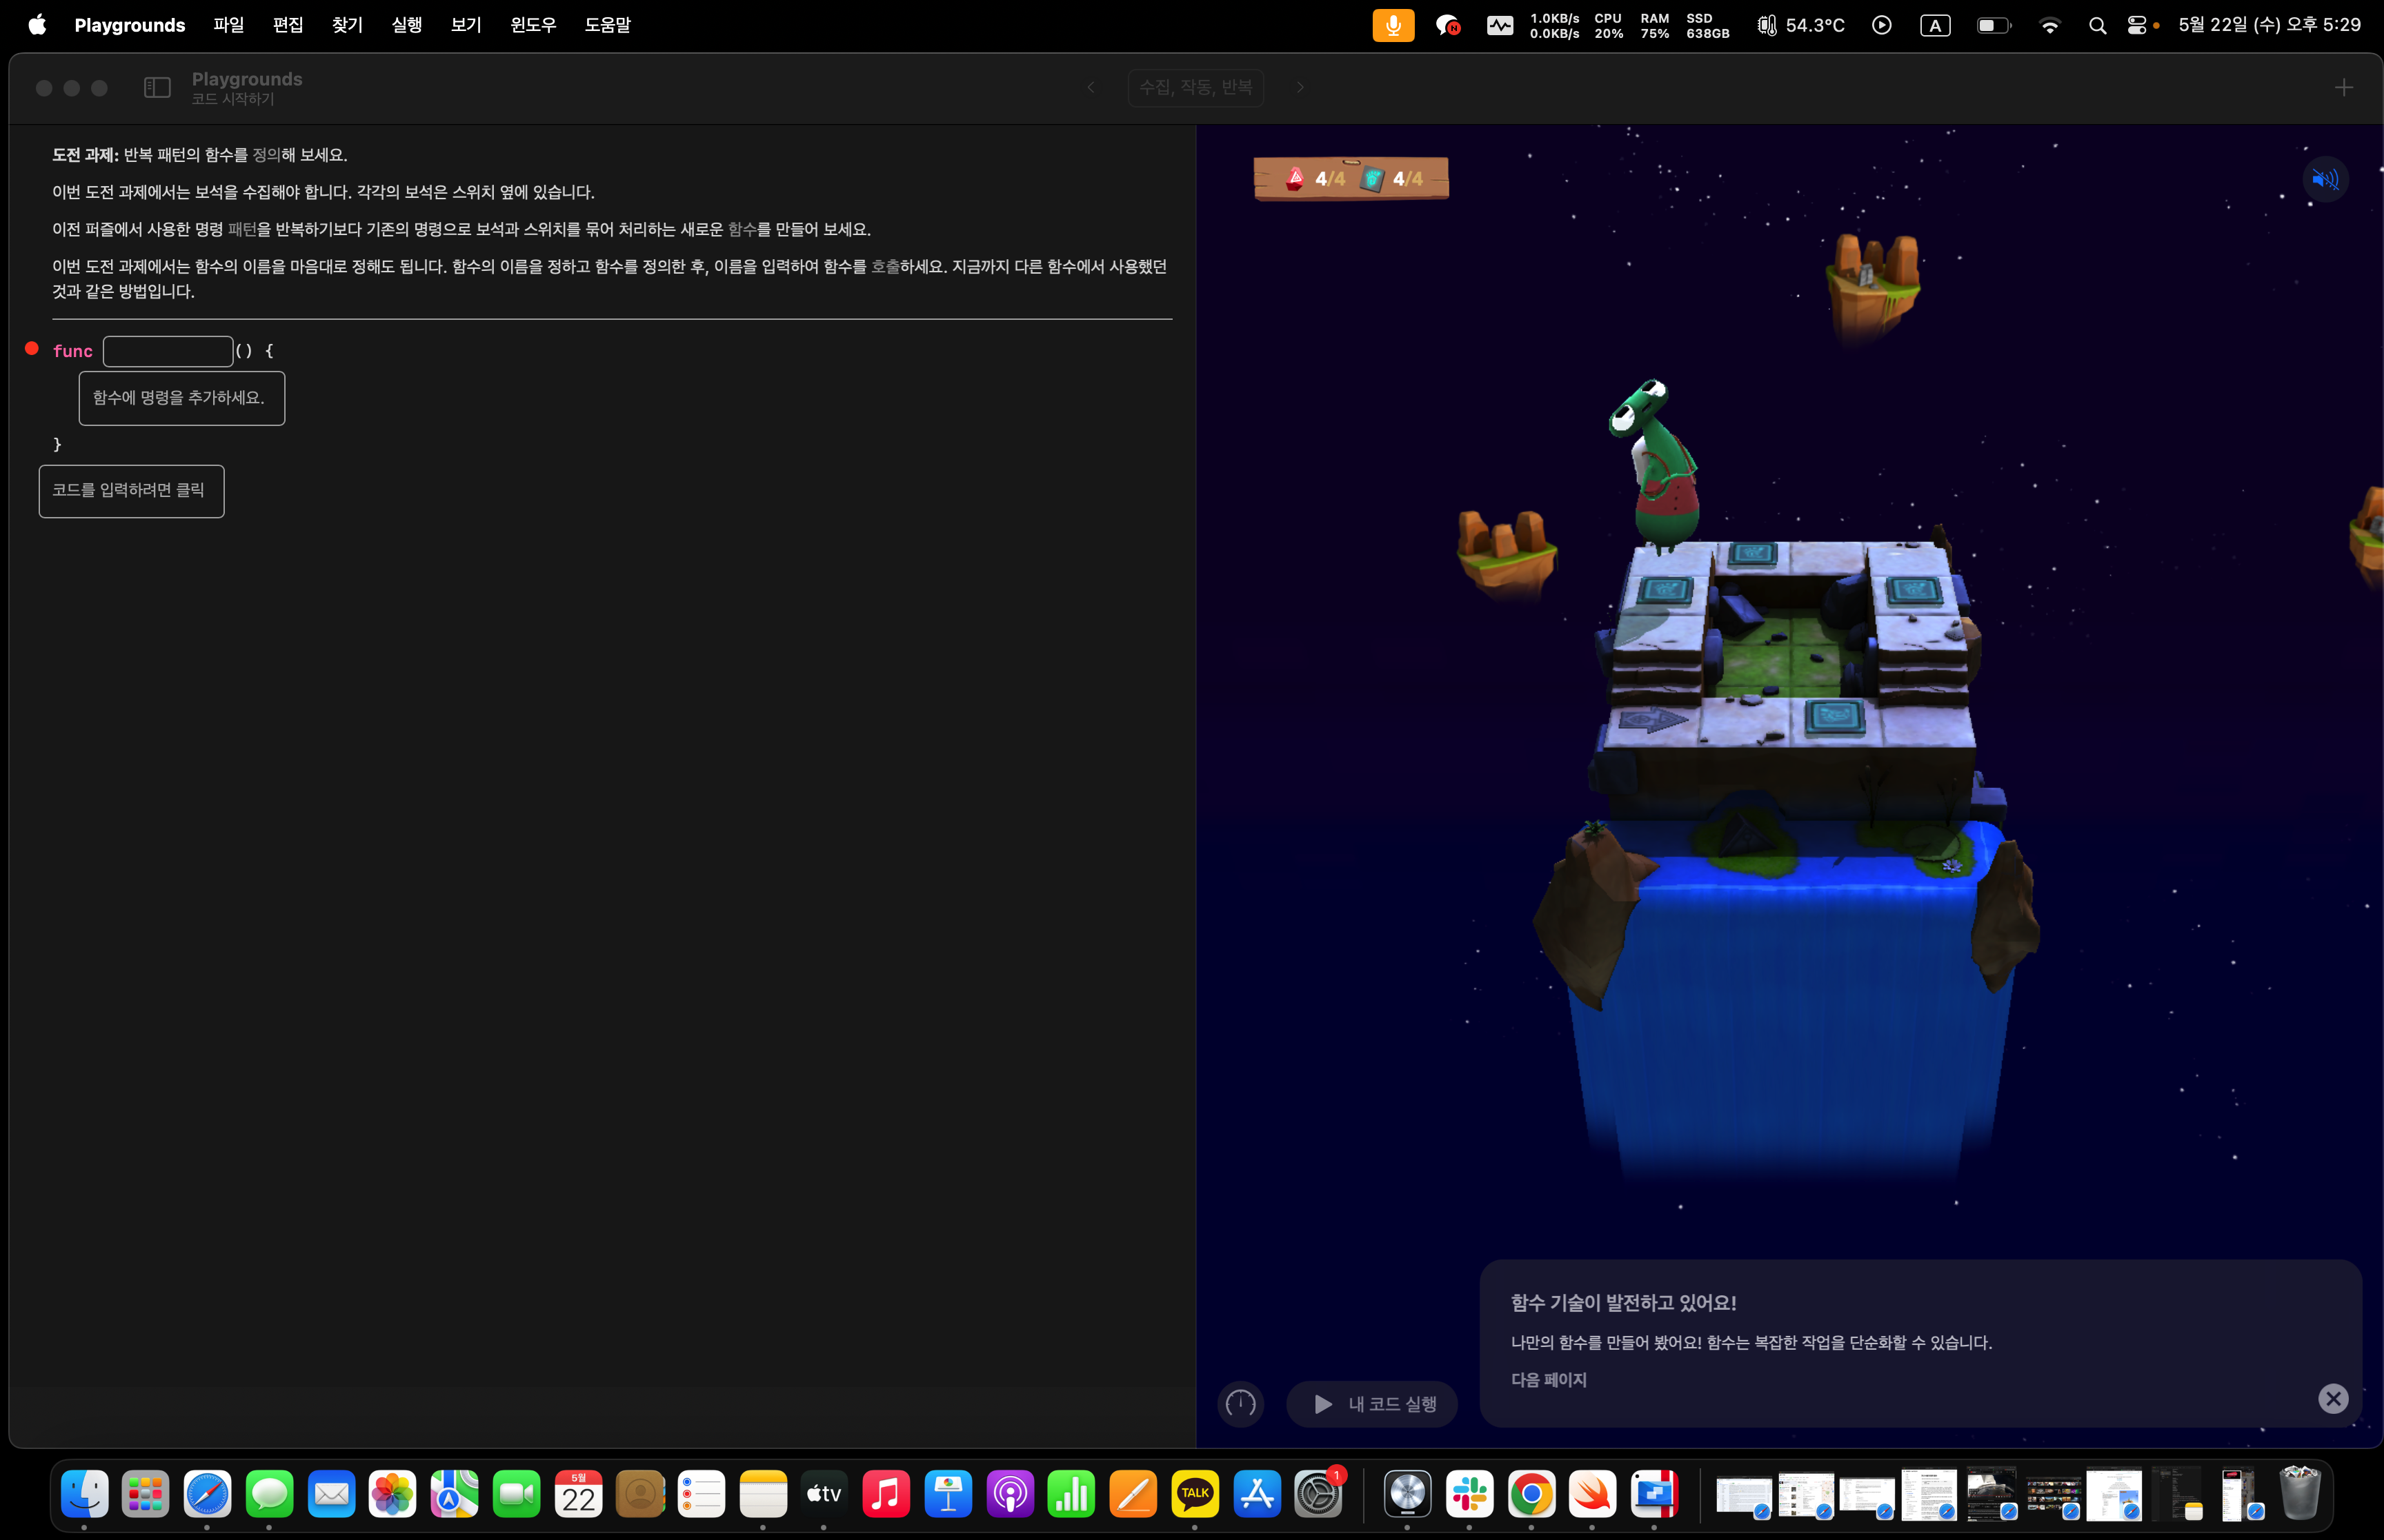Open Apple TV from the dock
Viewport: 2384px width, 1540px height.
coord(824,1494)
